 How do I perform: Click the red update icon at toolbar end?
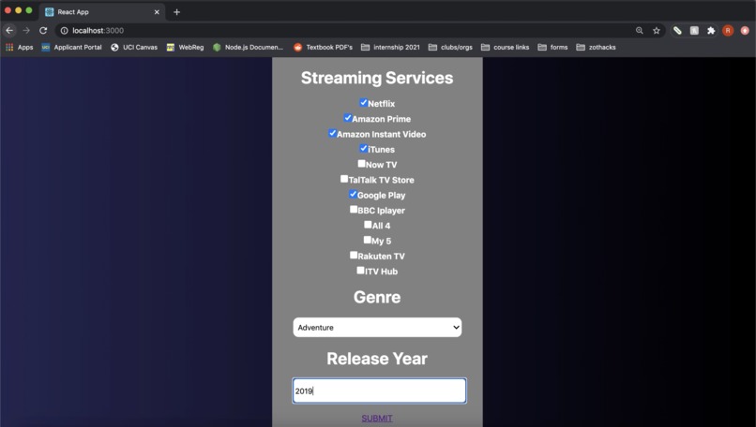[x=745, y=30]
